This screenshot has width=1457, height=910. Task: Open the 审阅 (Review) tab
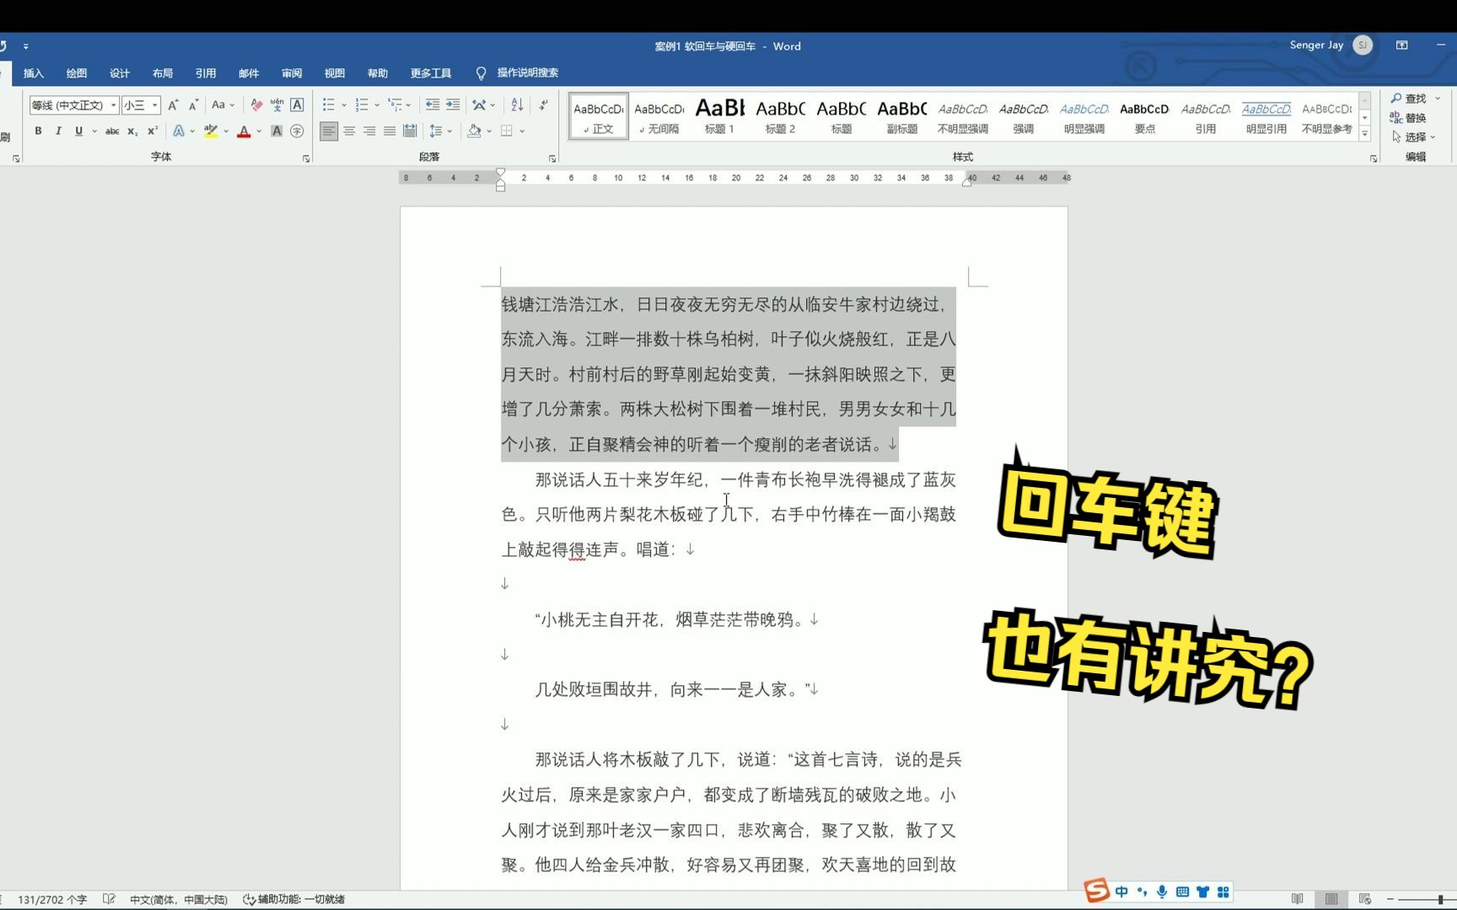(x=292, y=73)
